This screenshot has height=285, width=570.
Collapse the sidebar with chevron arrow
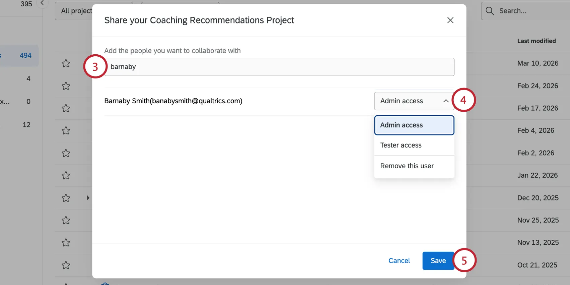(x=42, y=3)
